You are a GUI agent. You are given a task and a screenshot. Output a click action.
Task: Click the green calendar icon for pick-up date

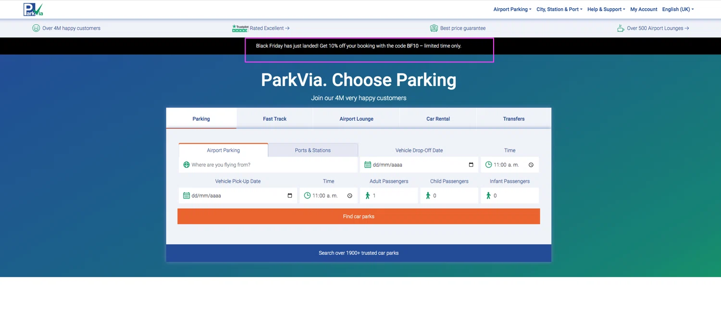point(186,196)
